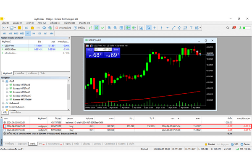The width and height of the screenshot is (252, 168).
Task: Click the blue BUY button on the chart
Action: (x=117, y=49)
